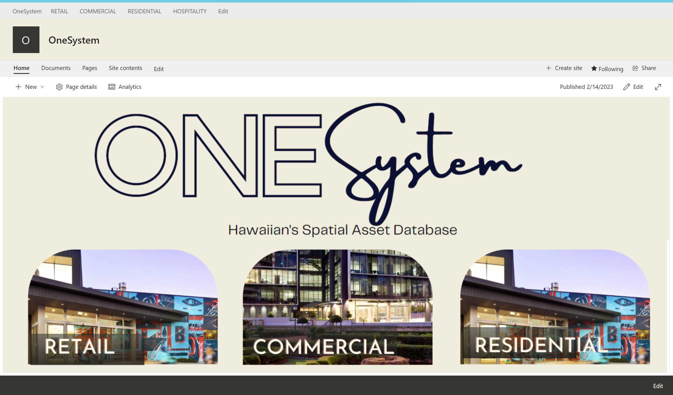The width and height of the screenshot is (673, 395).
Task: Click the OneSystem site logo square
Action: tap(26, 39)
